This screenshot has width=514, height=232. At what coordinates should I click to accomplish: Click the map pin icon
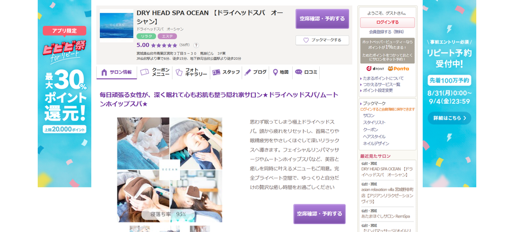(x=276, y=72)
